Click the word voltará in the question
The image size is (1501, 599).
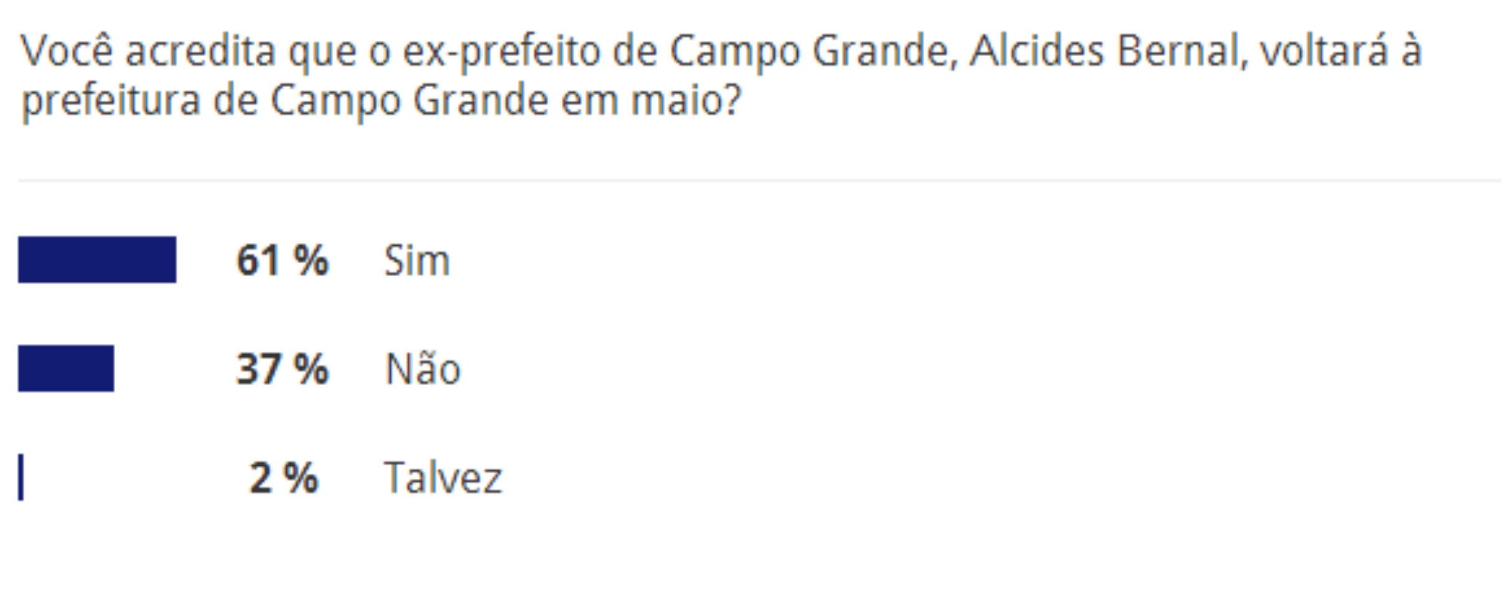point(1324,50)
